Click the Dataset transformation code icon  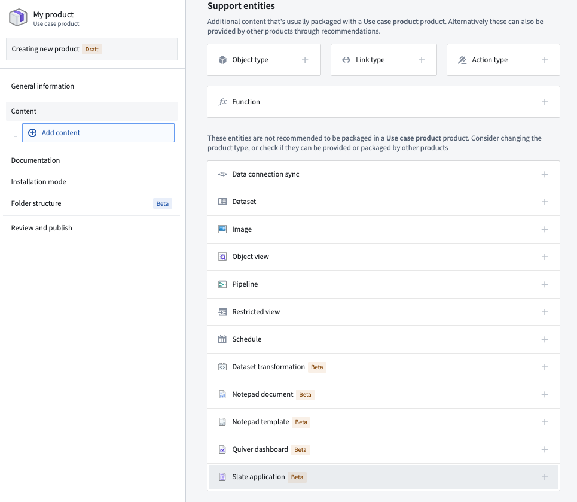(222, 367)
